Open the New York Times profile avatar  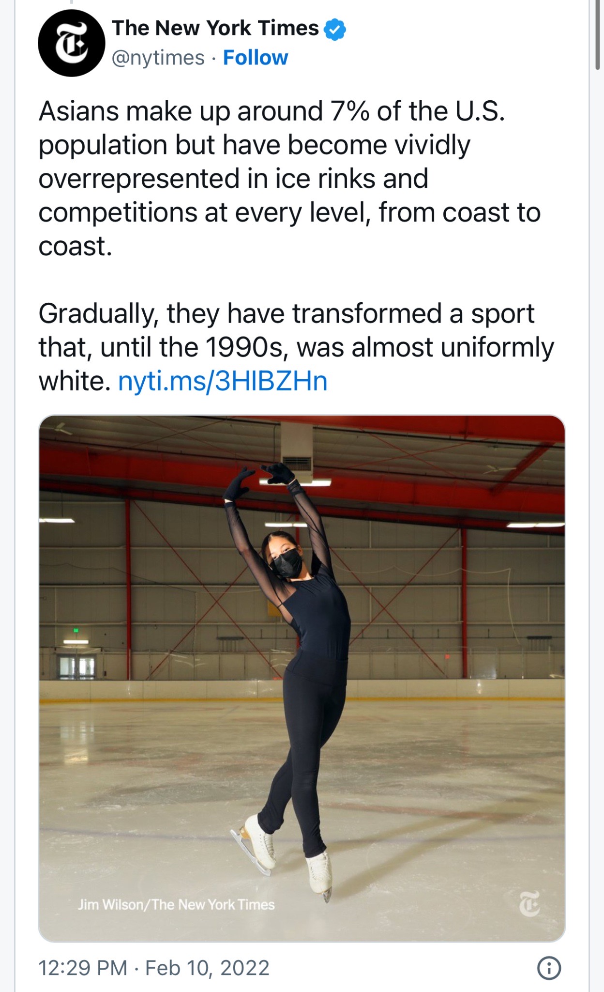pos(71,43)
